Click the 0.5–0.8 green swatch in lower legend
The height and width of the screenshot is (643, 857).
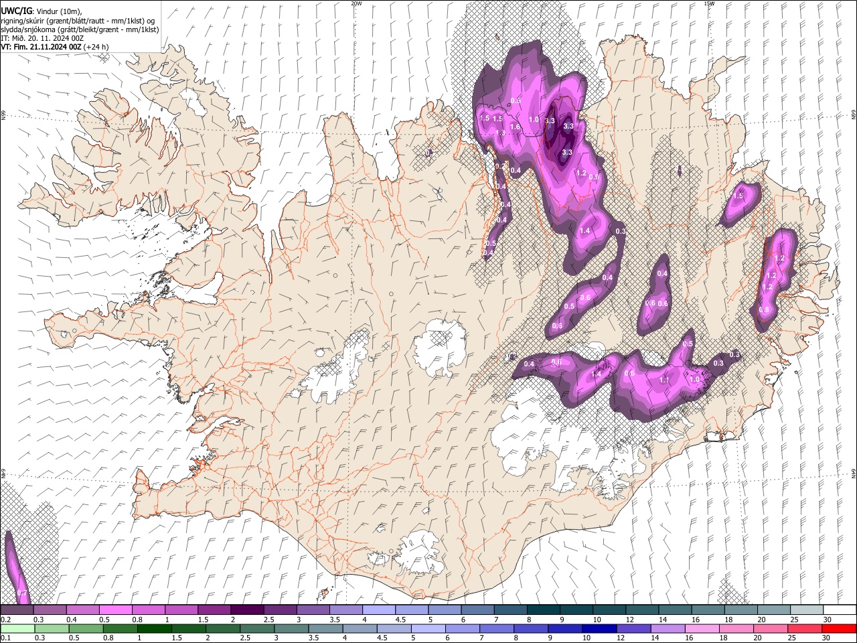[86, 629]
